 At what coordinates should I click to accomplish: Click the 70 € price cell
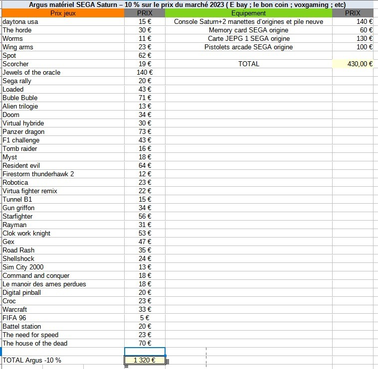point(145,343)
